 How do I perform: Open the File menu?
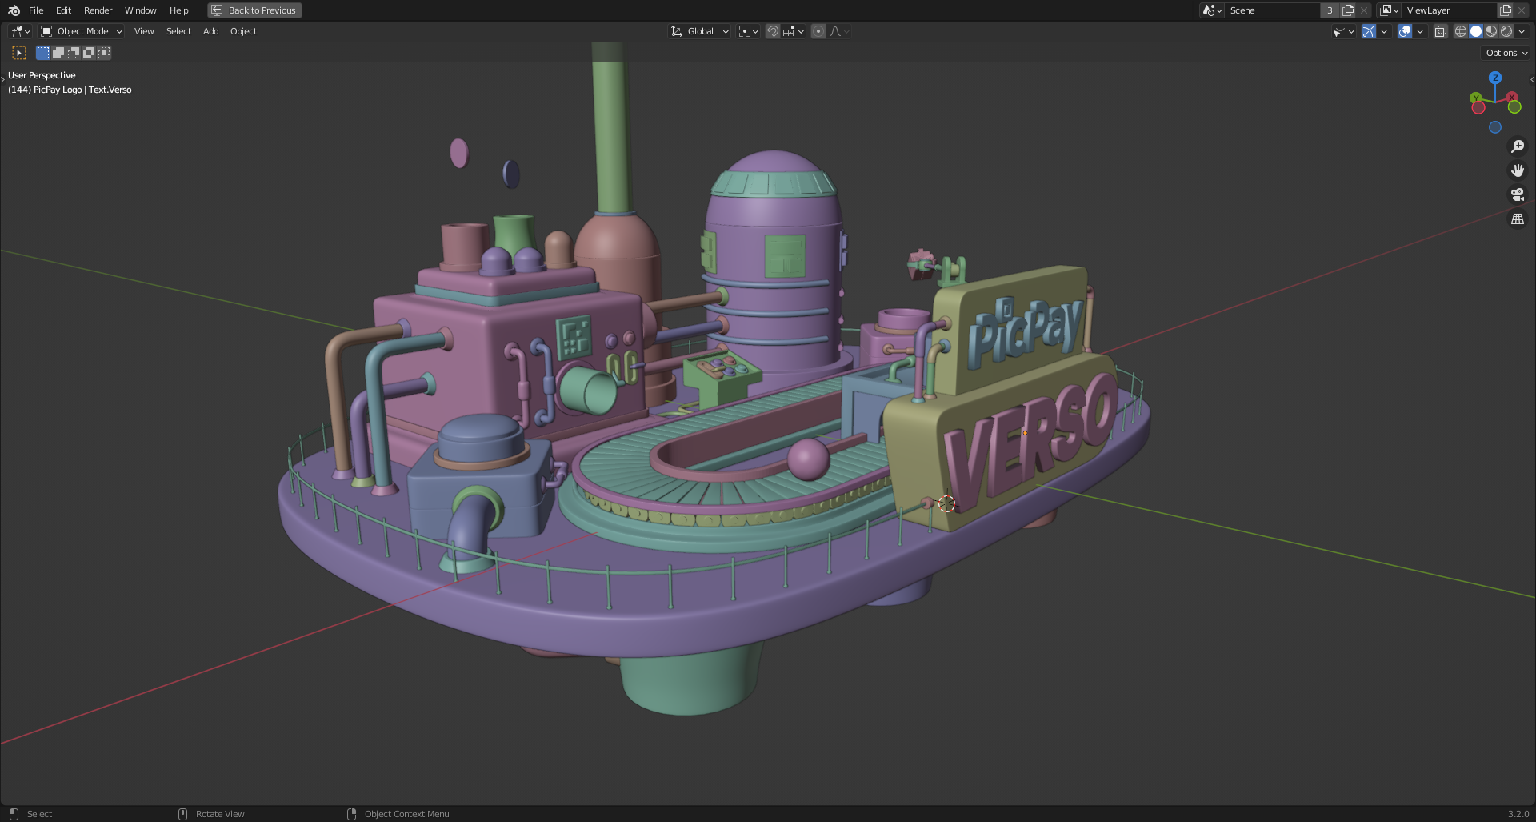(36, 10)
